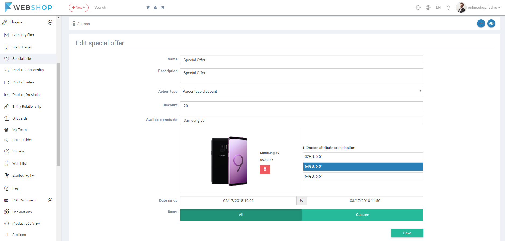Screen dimensions: 505x241
Task: Collapse the Plugins section
Action: 50,22
